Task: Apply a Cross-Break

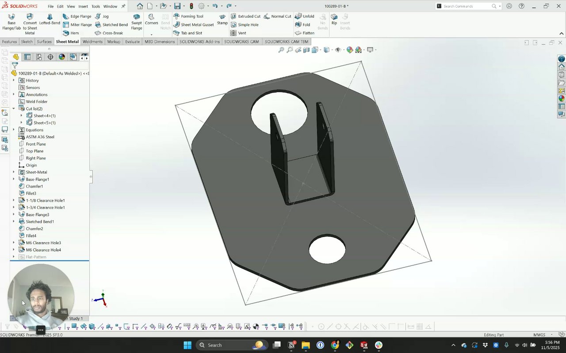Action: pyautogui.click(x=109, y=33)
